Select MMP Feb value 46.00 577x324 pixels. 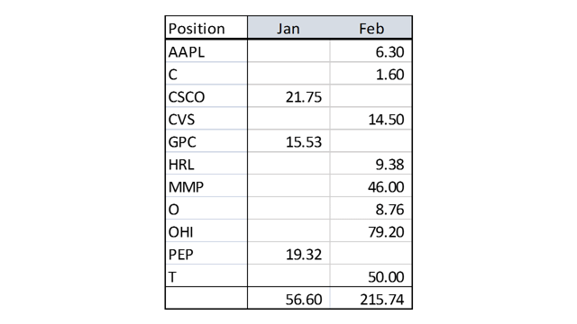point(371,186)
